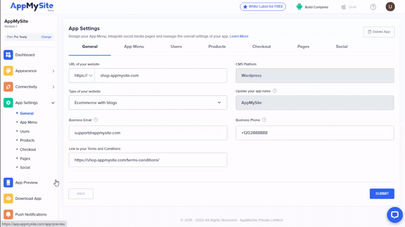Viewport: 405px width, 227px height.
Task: Show Business Email info tooltip icon
Action: (x=96, y=120)
